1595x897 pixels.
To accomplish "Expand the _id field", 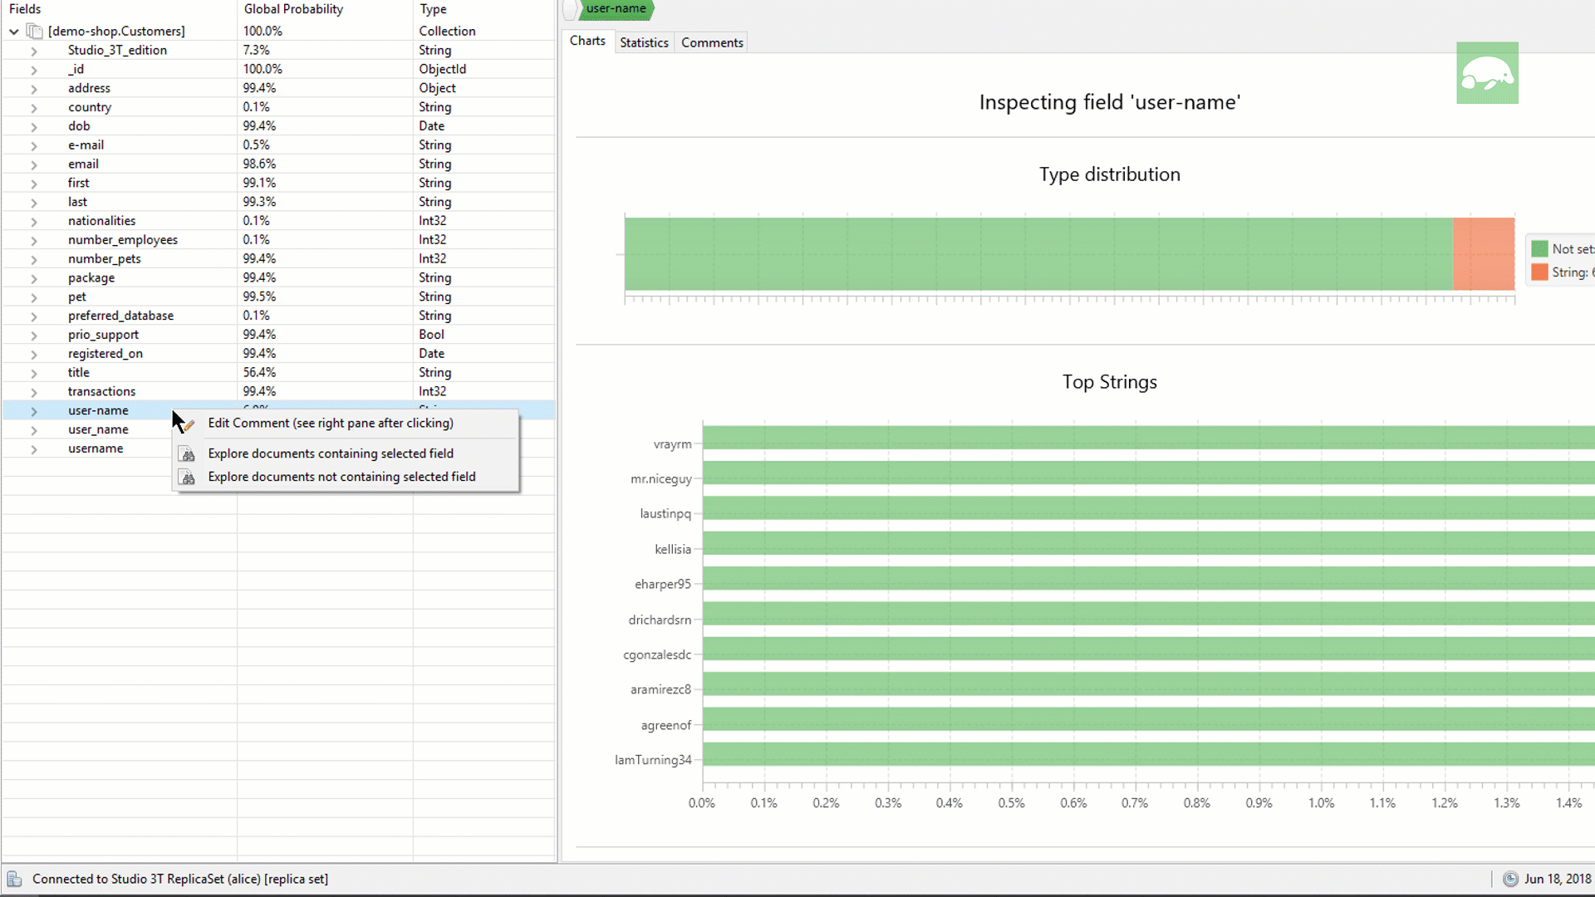I will pyautogui.click(x=34, y=70).
